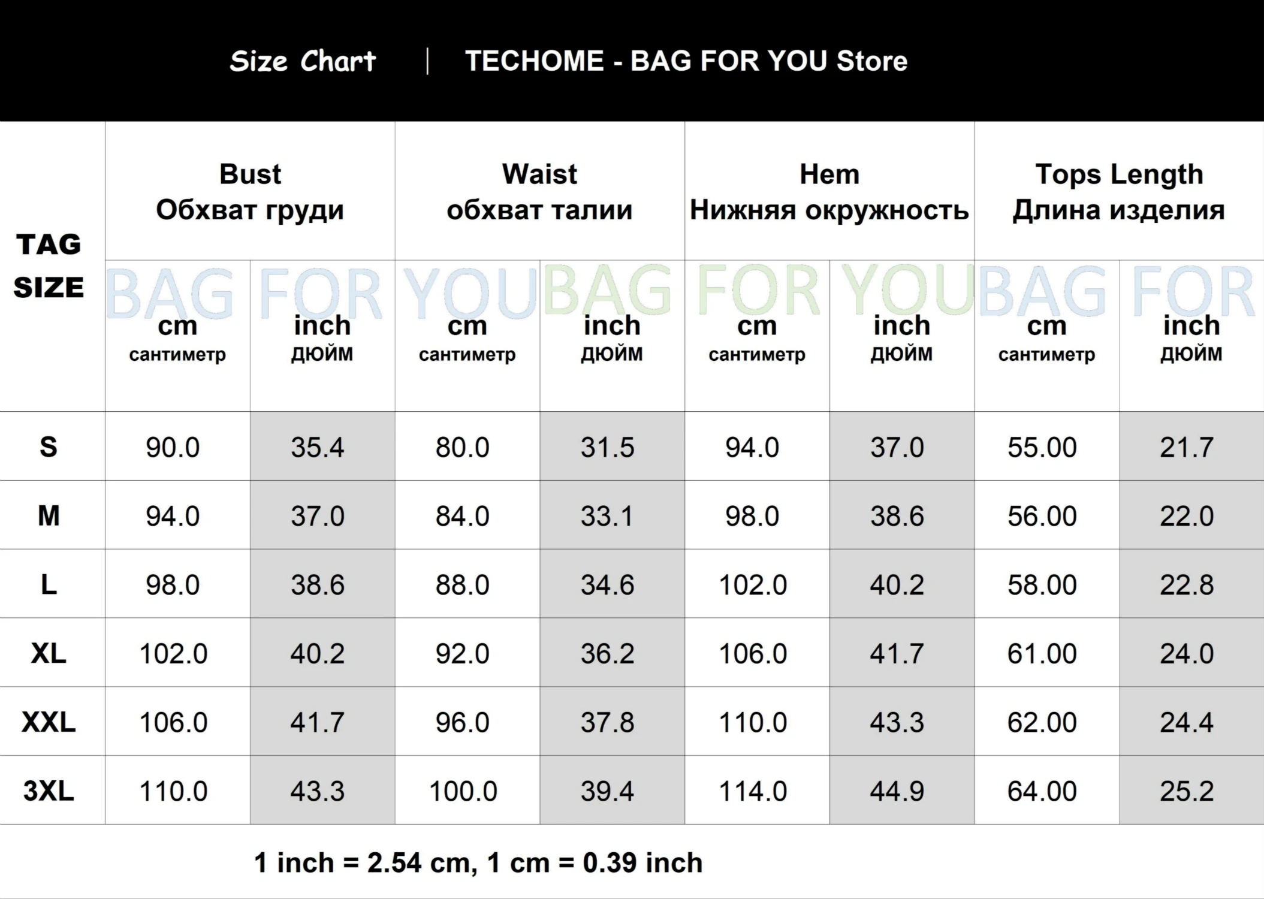The width and height of the screenshot is (1264, 899).
Task: Click the 3XL size row label
Action: (x=49, y=791)
